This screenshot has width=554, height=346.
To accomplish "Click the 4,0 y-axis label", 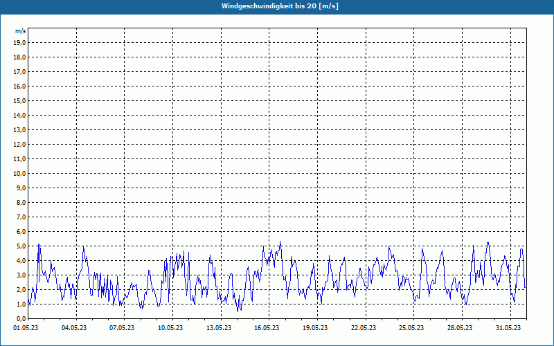I will coord(21,261).
